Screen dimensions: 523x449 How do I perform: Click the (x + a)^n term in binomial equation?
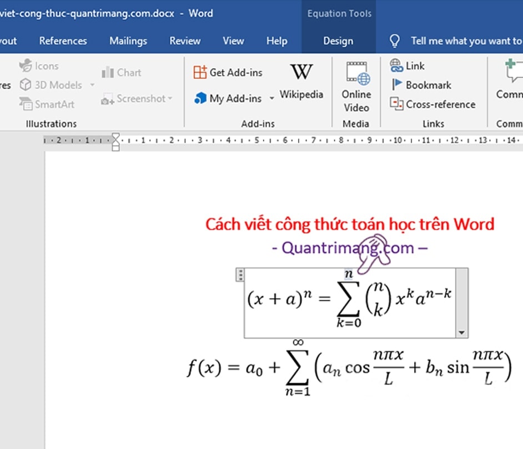click(279, 298)
